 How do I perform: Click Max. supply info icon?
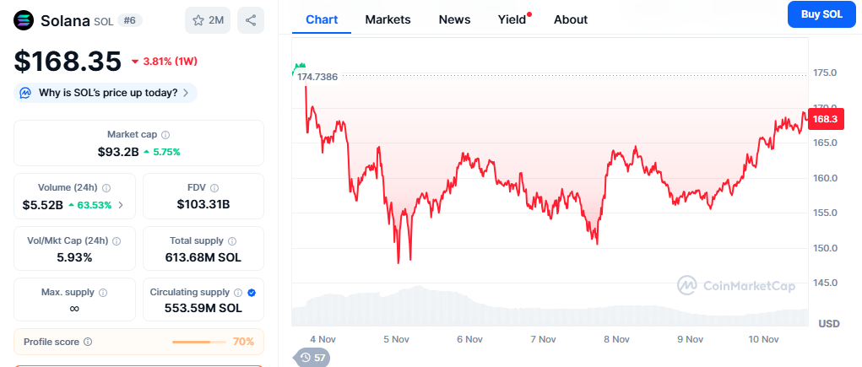(x=103, y=293)
